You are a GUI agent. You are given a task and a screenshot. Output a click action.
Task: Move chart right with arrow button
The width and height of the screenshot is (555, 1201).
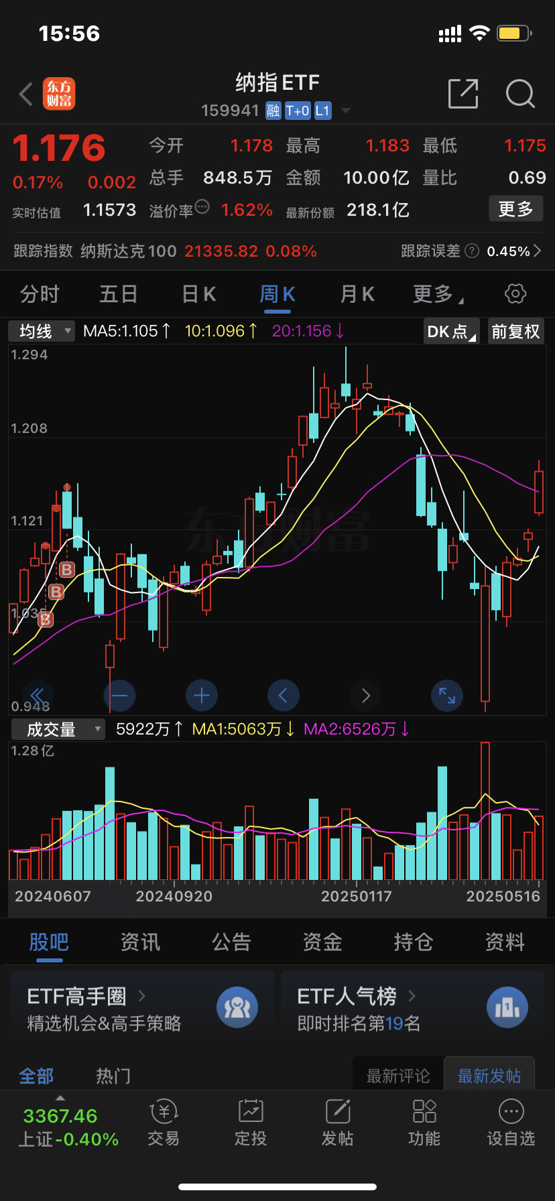point(365,696)
